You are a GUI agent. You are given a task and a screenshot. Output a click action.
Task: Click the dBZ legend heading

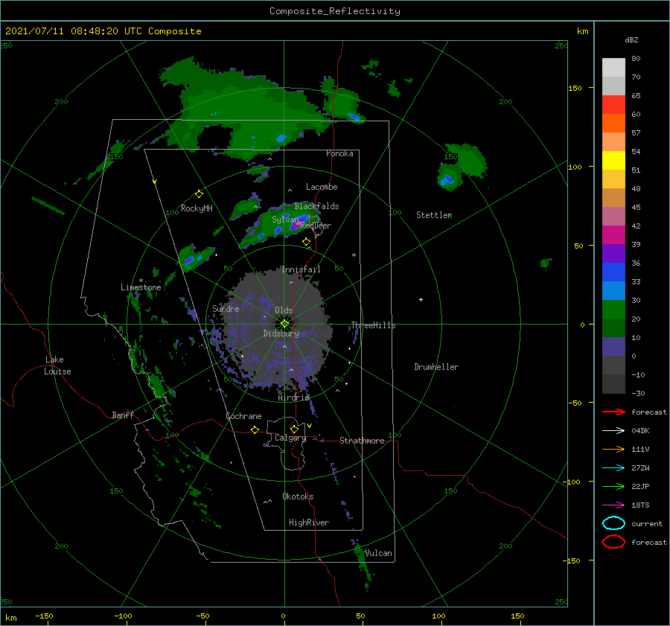pyautogui.click(x=631, y=39)
